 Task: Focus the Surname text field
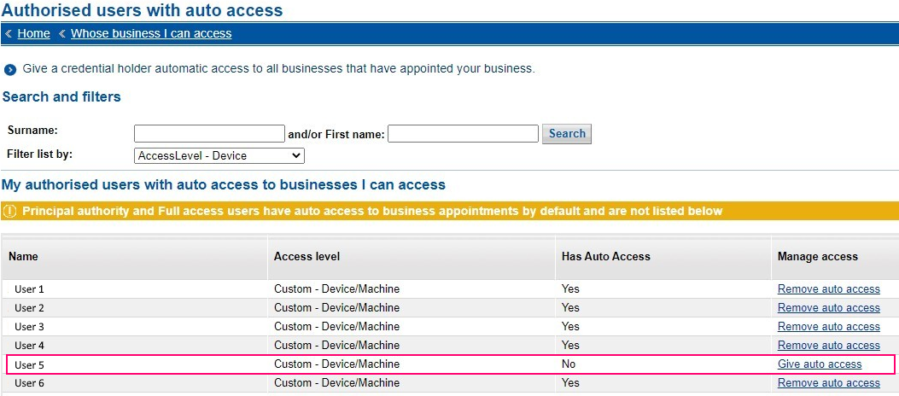[x=209, y=134]
